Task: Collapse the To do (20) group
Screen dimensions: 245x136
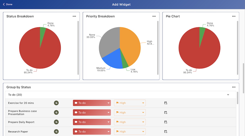Action: point(228,95)
